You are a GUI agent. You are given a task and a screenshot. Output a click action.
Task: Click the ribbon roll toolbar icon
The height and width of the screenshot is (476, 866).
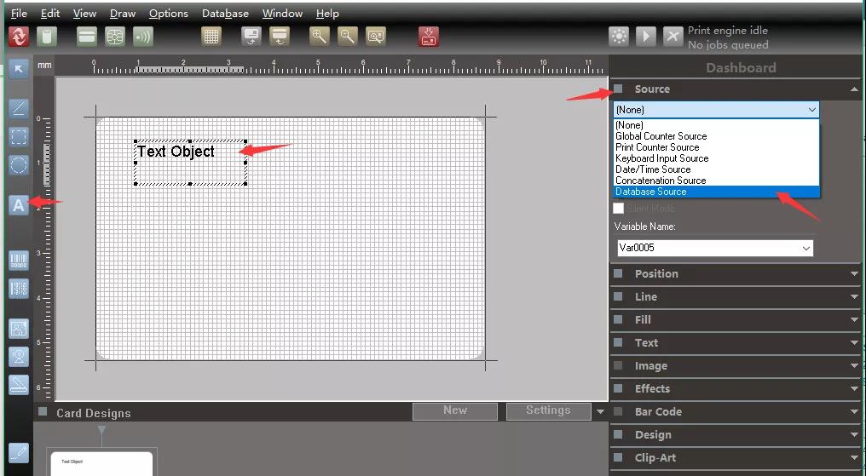click(47, 37)
